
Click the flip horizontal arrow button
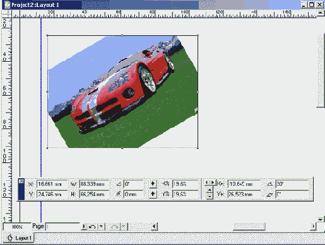coord(153,184)
